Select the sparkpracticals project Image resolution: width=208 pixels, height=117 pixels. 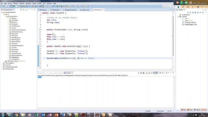(x=9, y=69)
